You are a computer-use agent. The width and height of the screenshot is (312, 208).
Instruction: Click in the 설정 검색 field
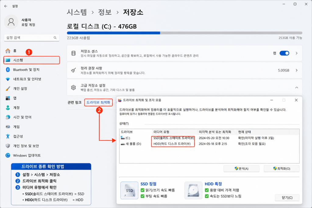pyautogui.click(x=31, y=37)
